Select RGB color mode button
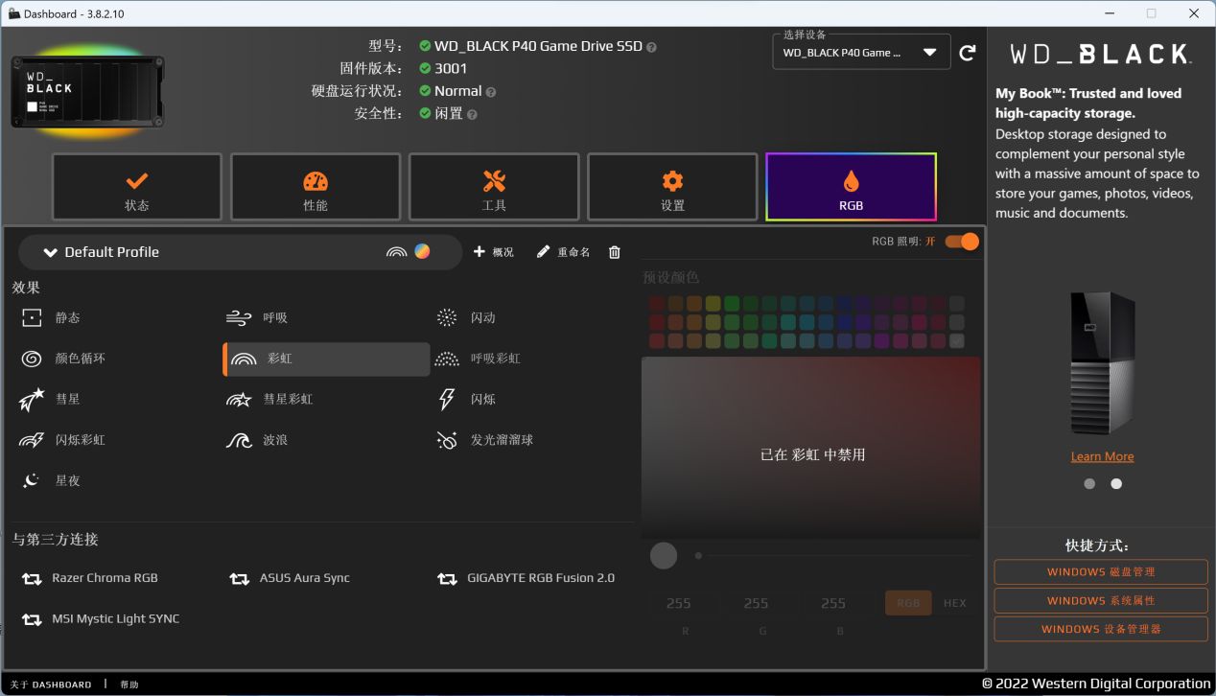The height and width of the screenshot is (696, 1216). pyautogui.click(x=908, y=603)
